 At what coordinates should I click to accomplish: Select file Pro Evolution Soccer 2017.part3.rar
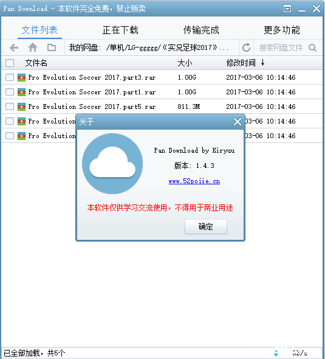[92, 77]
